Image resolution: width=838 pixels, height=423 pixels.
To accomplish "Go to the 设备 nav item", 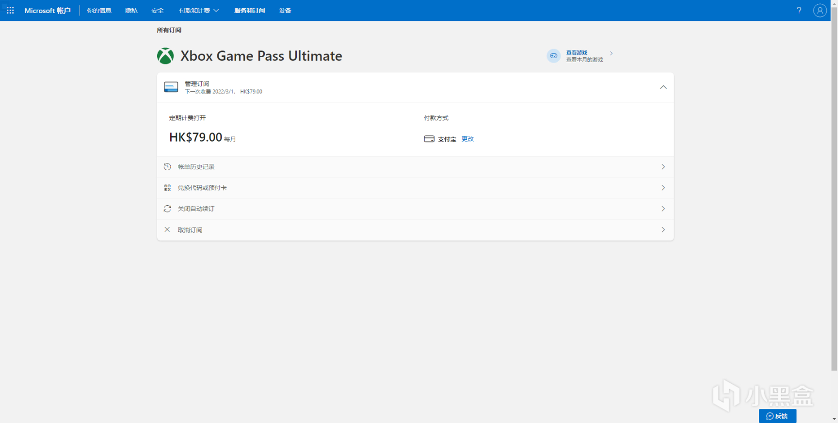I will point(285,10).
